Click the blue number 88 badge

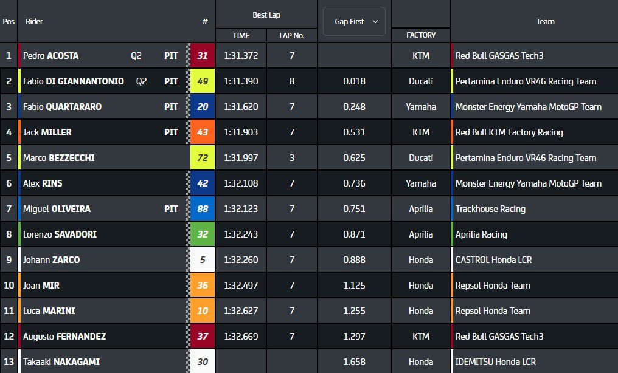203,208
